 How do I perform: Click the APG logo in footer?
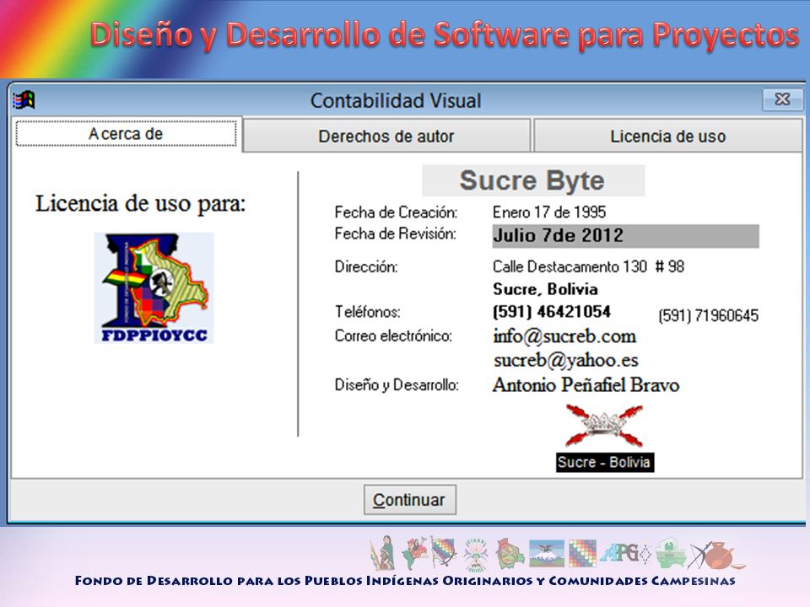tap(624, 553)
